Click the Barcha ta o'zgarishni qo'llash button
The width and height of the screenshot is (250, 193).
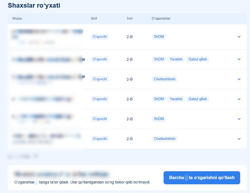(202, 178)
